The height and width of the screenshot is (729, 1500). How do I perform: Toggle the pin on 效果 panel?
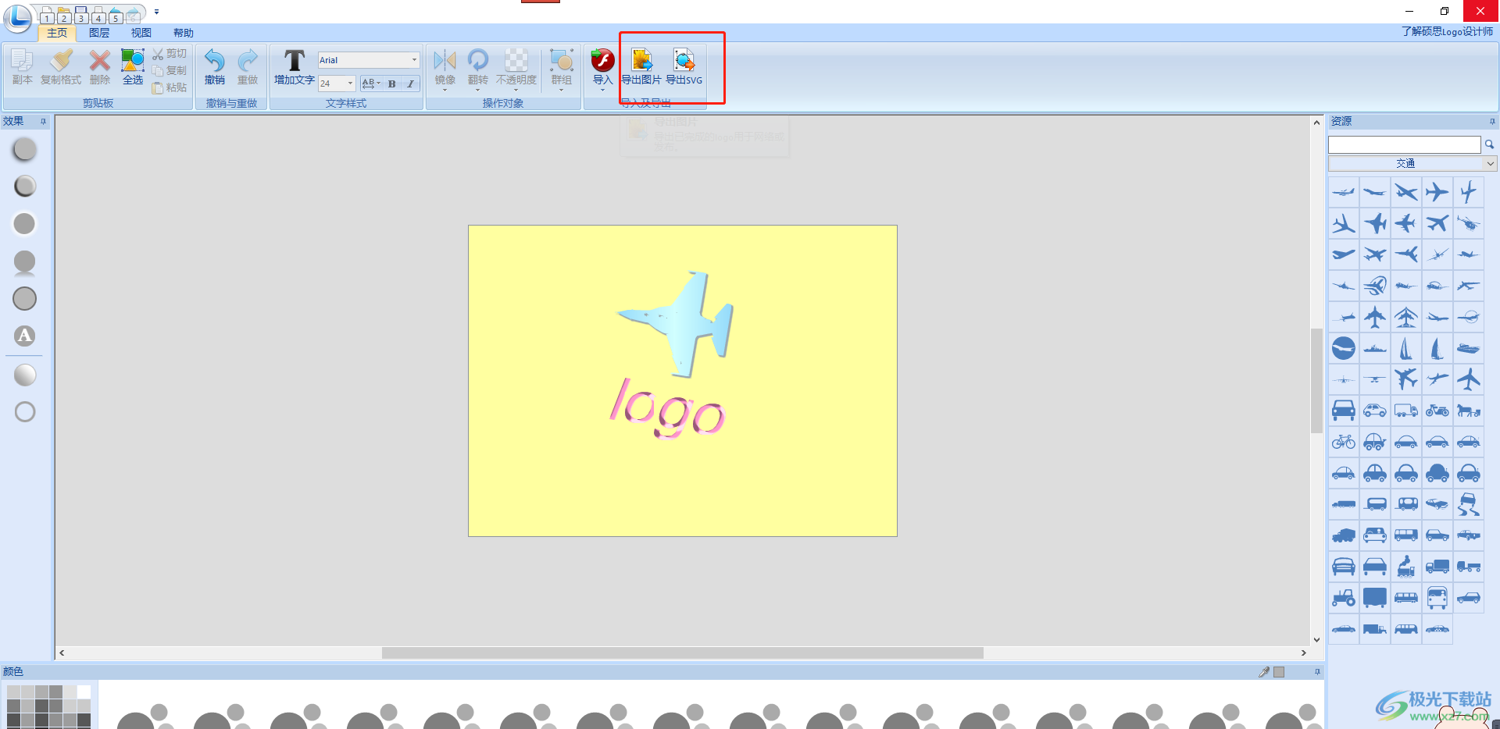point(44,121)
